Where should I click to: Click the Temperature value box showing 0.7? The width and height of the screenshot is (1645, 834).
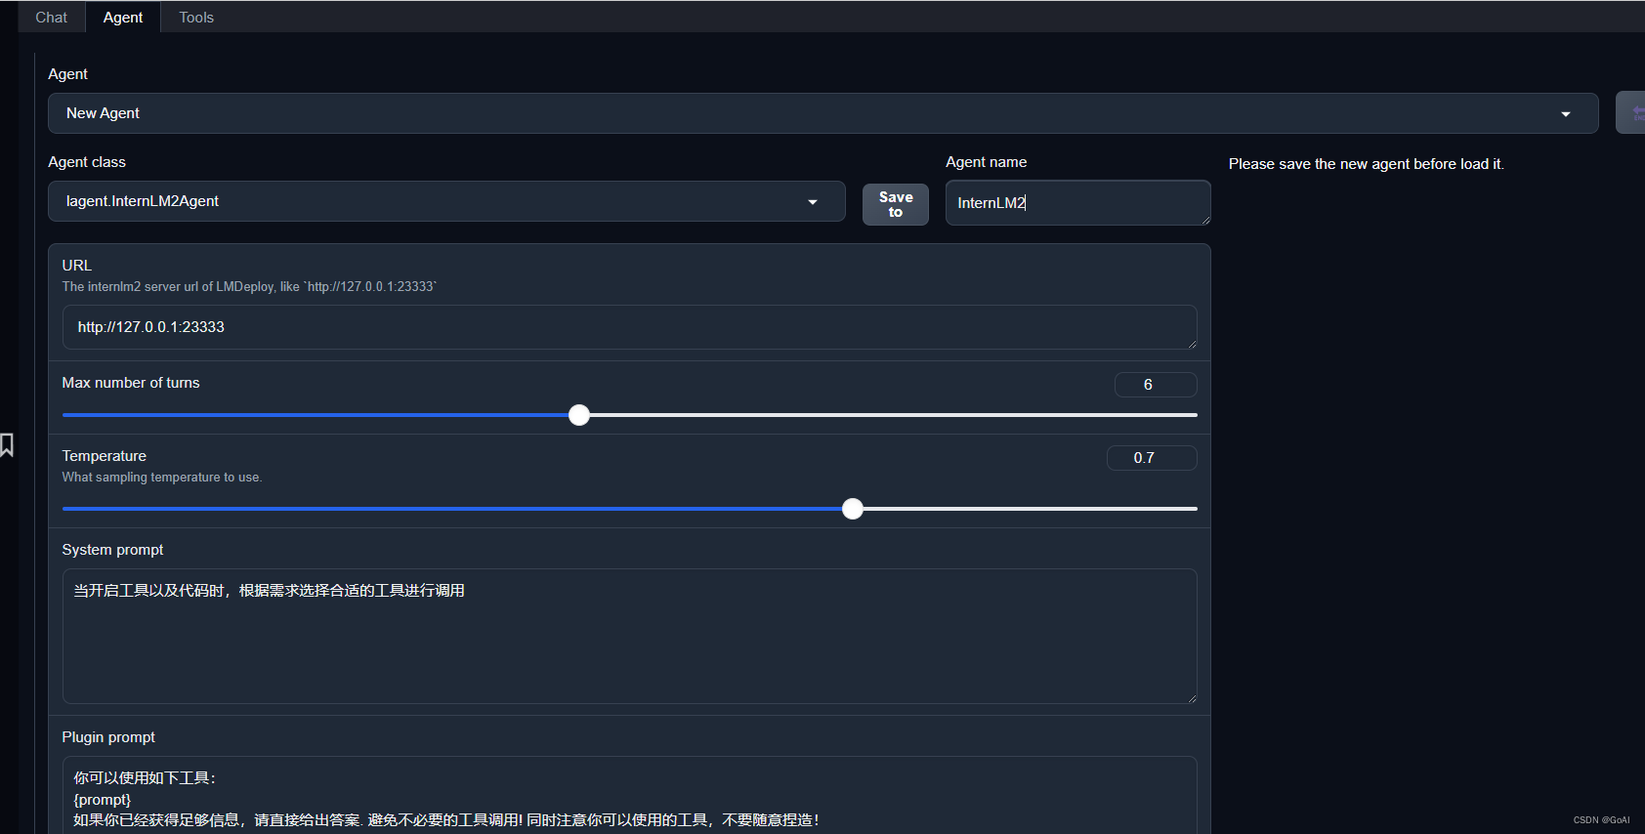[x=1152, y=458]
